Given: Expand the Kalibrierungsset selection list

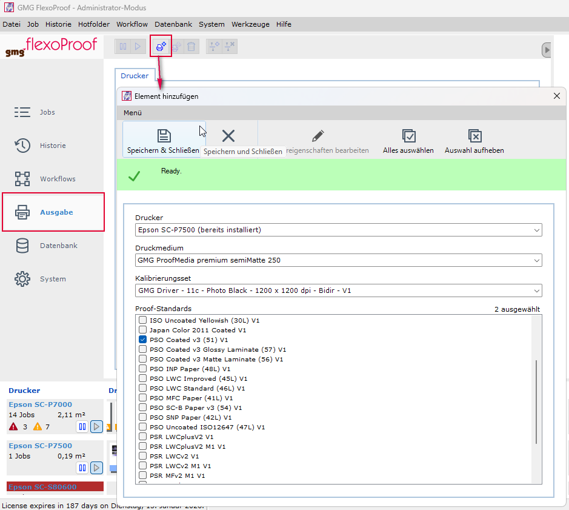Looking at the screenshot, I should [537, 290].
